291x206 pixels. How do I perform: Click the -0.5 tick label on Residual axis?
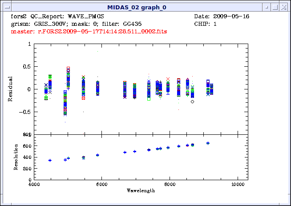25,112
